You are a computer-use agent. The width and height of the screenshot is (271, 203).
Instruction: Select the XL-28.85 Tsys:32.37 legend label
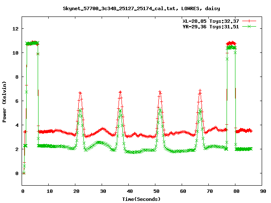tap(211, 21)
